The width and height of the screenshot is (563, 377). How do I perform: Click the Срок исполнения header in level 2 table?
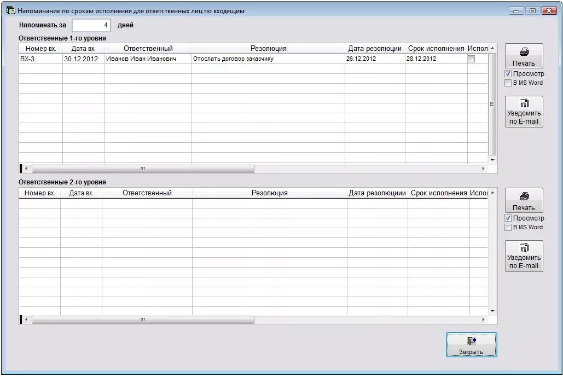(439, 193)
